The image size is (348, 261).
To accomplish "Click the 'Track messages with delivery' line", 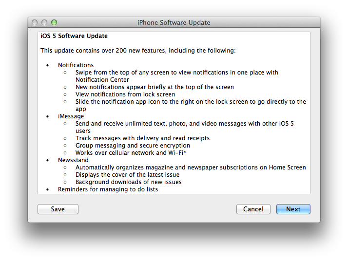I will pos(142,138).
